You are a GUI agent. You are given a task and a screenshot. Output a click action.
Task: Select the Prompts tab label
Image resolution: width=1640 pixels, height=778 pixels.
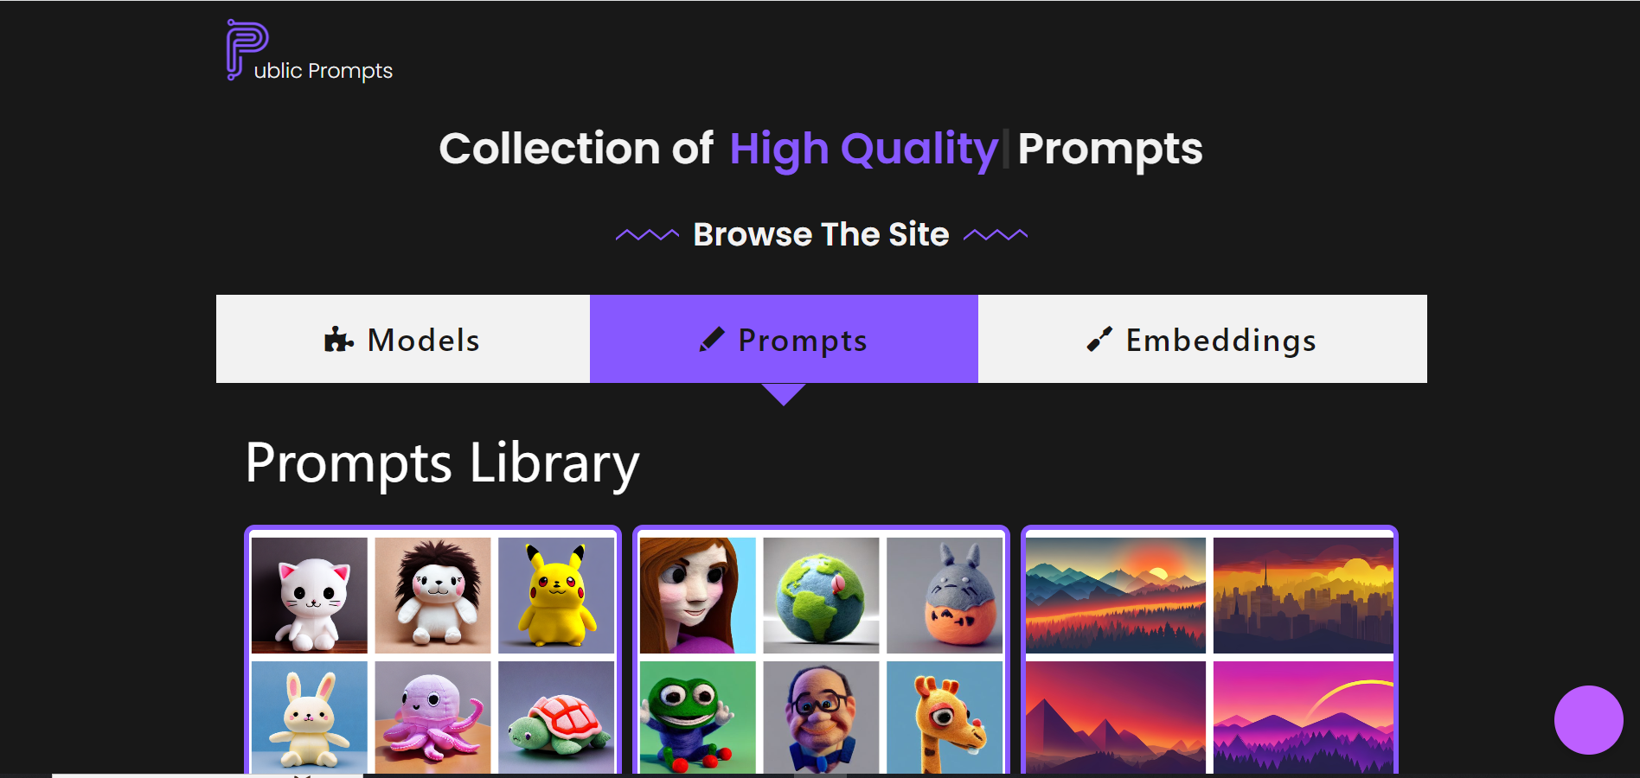click(802, 341)
